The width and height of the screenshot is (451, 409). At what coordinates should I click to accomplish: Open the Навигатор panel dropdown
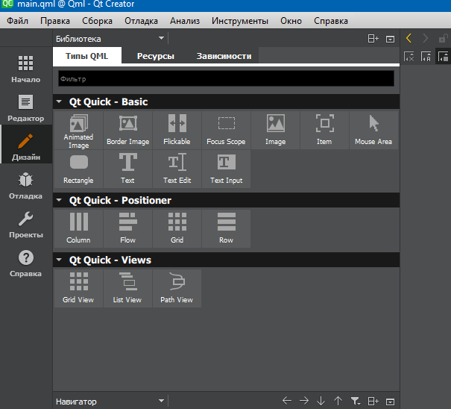tap(162, 401)
